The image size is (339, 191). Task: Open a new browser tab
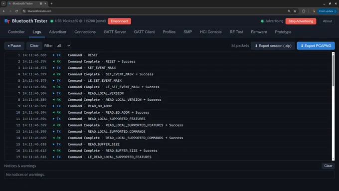51,3
